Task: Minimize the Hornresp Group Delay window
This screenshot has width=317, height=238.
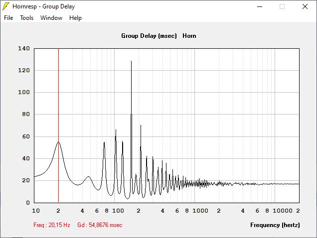Action: click(x=260, y=6)
